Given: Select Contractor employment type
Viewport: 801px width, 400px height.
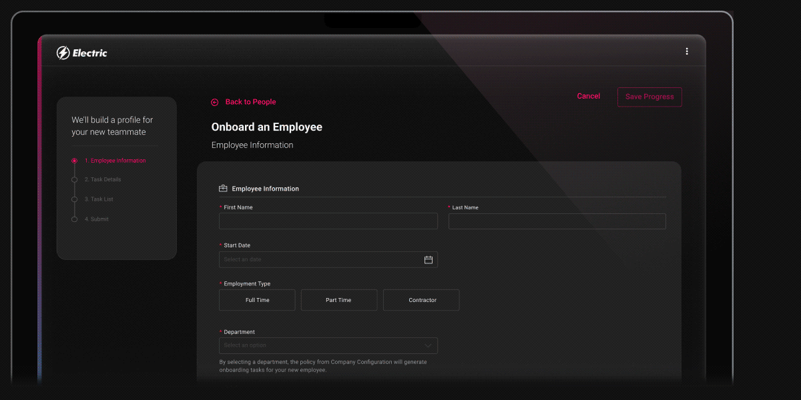Looking at the screenshot, I should tap(421, 300).
